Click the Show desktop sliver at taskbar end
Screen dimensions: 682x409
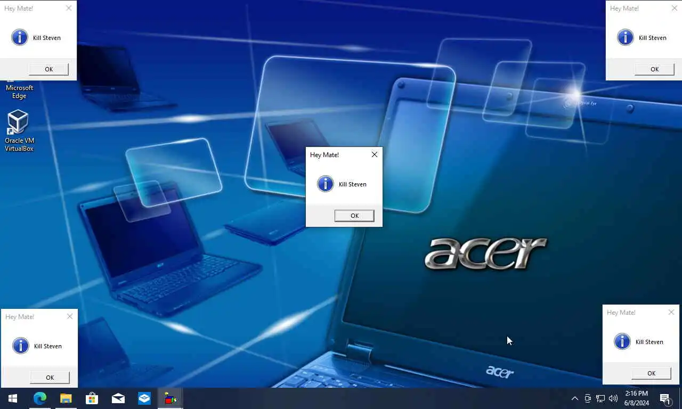pyautogui.click(x=680, y=398)
